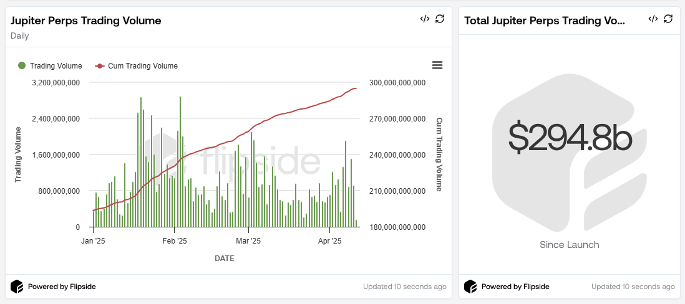Screen dimensions: 685x304
Task: Click the Jupiter Perps Trading Volume title
Action: pyautogui.click(x=86, y=21)
